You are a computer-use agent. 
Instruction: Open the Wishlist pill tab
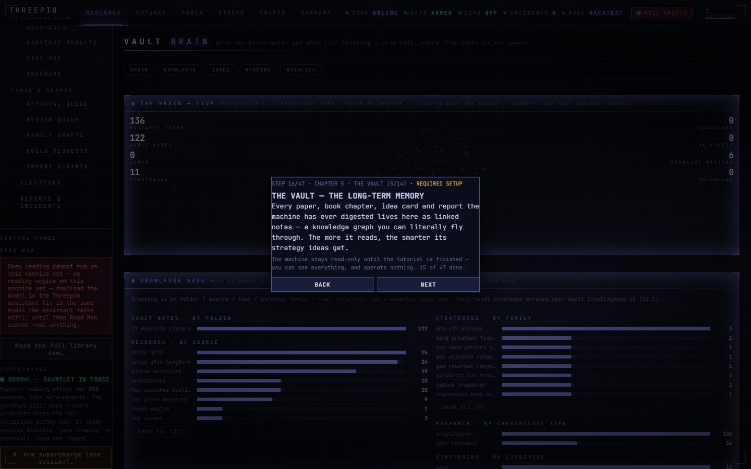[x=301, y=70]
